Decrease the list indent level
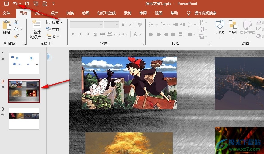Image resolution: width=264 pixels, height=154 pixels. [x=175, y=25]
